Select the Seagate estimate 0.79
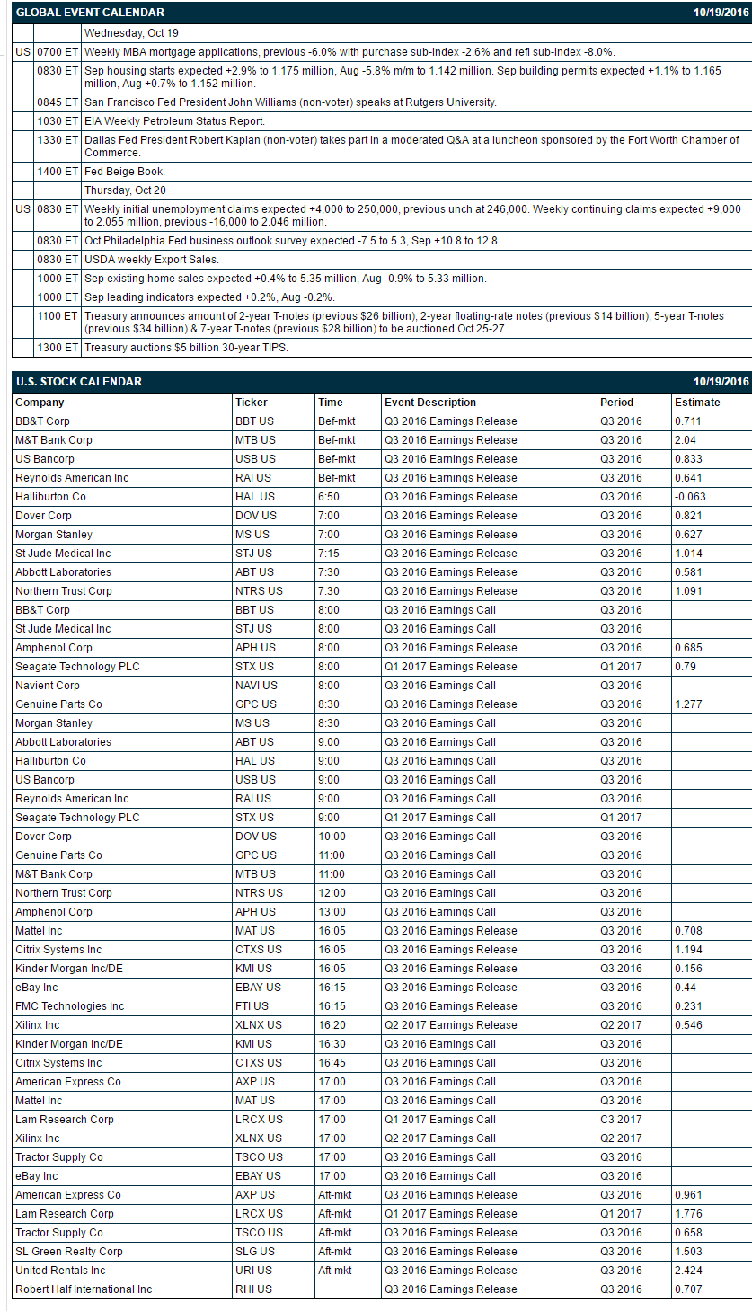This screenshot has width=752, height=1311. [685, 667]
